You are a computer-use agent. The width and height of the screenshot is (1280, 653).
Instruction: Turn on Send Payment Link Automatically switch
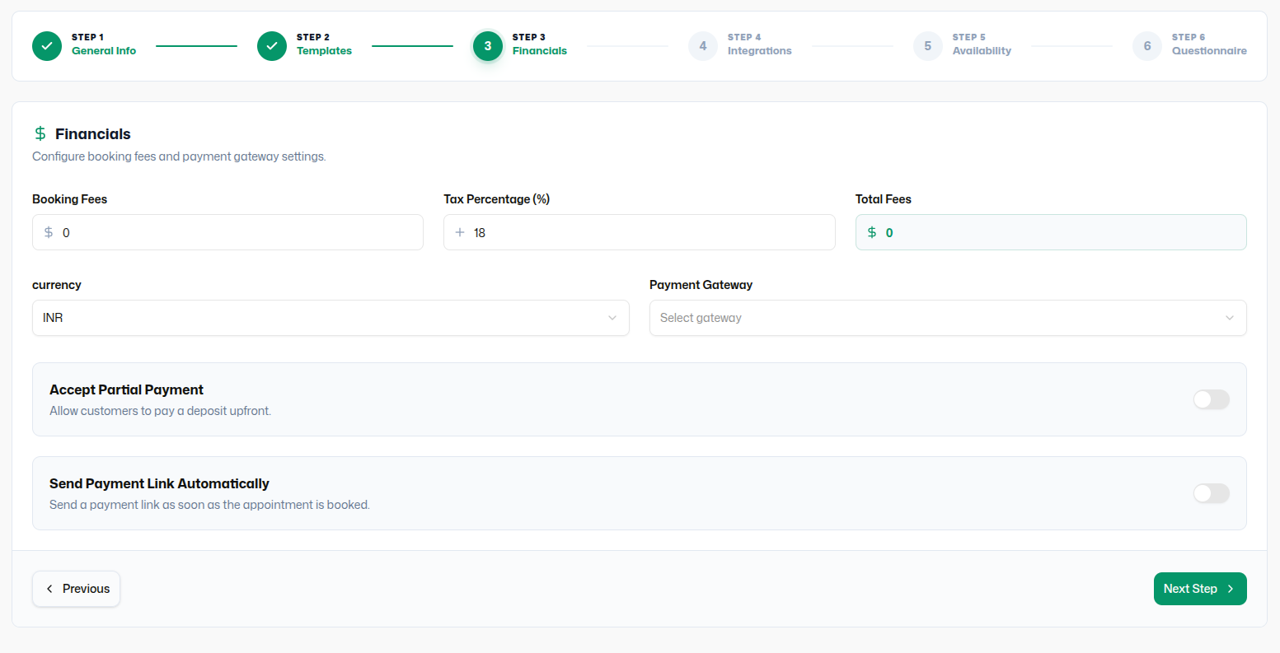coord(1212,493)
